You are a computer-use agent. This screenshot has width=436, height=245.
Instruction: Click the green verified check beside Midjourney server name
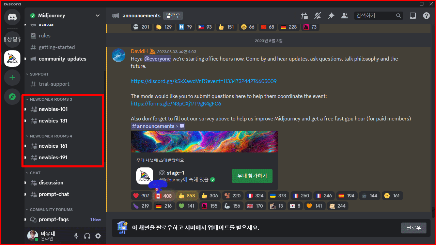coord(33,16)
